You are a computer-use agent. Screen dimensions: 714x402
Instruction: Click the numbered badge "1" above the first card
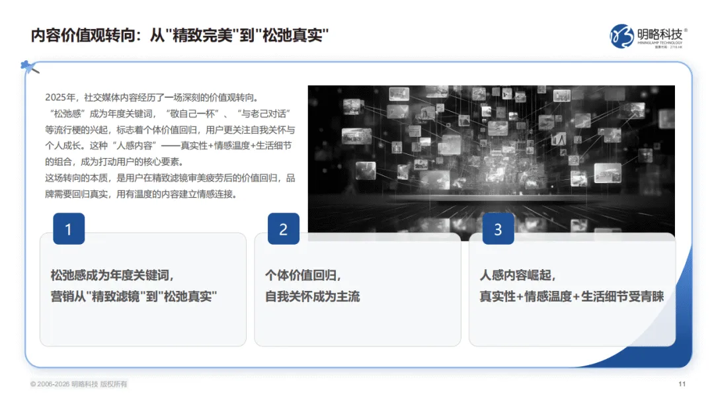tap(68, 229)
